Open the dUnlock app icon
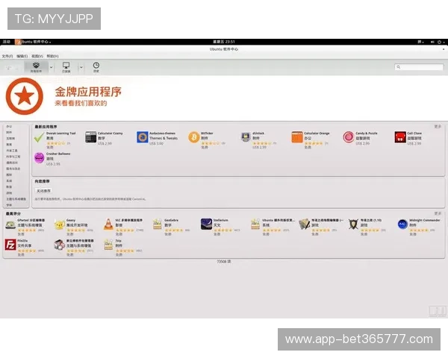This screenshot has height=358, width=448. click(246, 137)
